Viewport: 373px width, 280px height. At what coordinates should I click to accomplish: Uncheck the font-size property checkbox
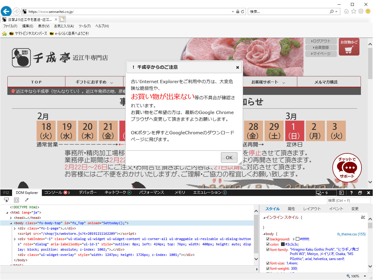pyautogui.click(x=268, y=263)
